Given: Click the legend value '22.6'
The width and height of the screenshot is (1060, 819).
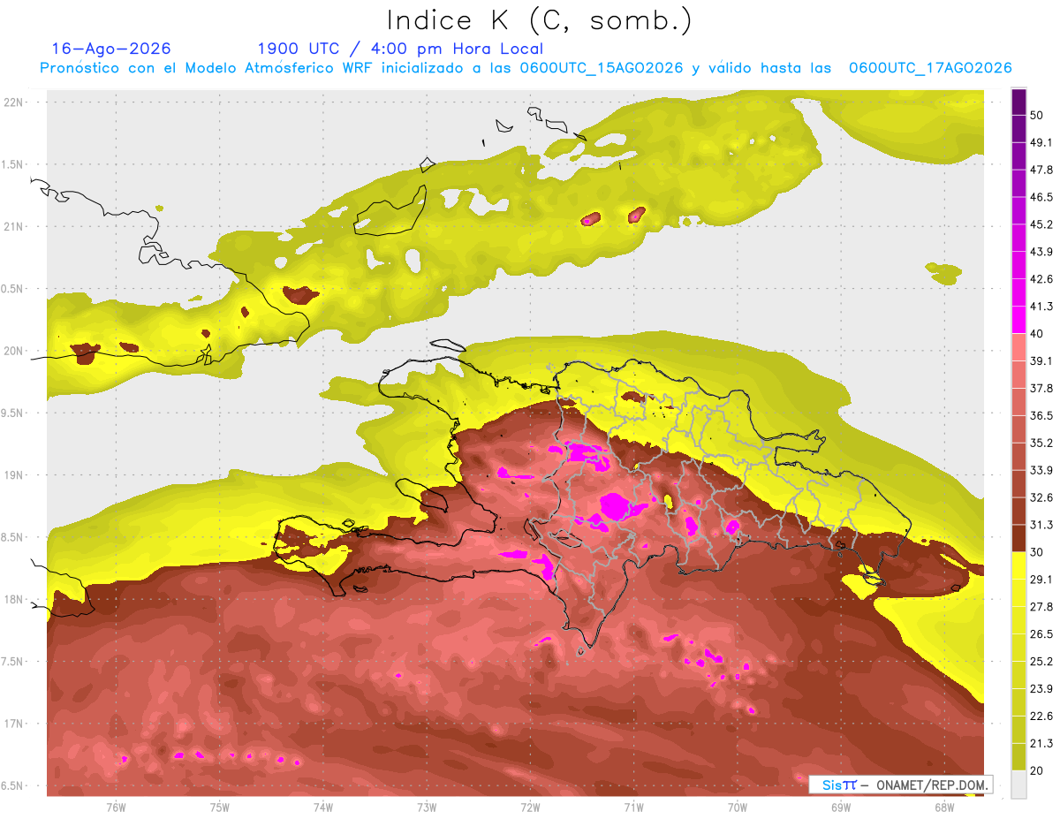Looking at the screenshot, I should (1041, 717).
